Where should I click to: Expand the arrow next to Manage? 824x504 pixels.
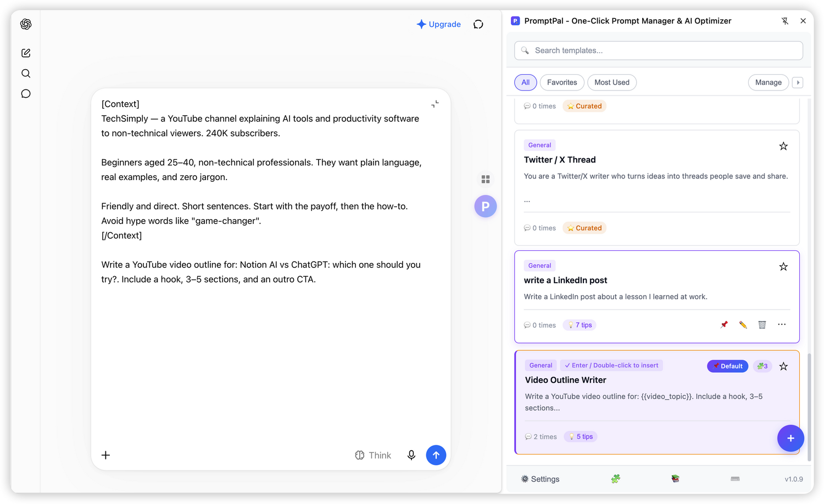pos(798,82)
